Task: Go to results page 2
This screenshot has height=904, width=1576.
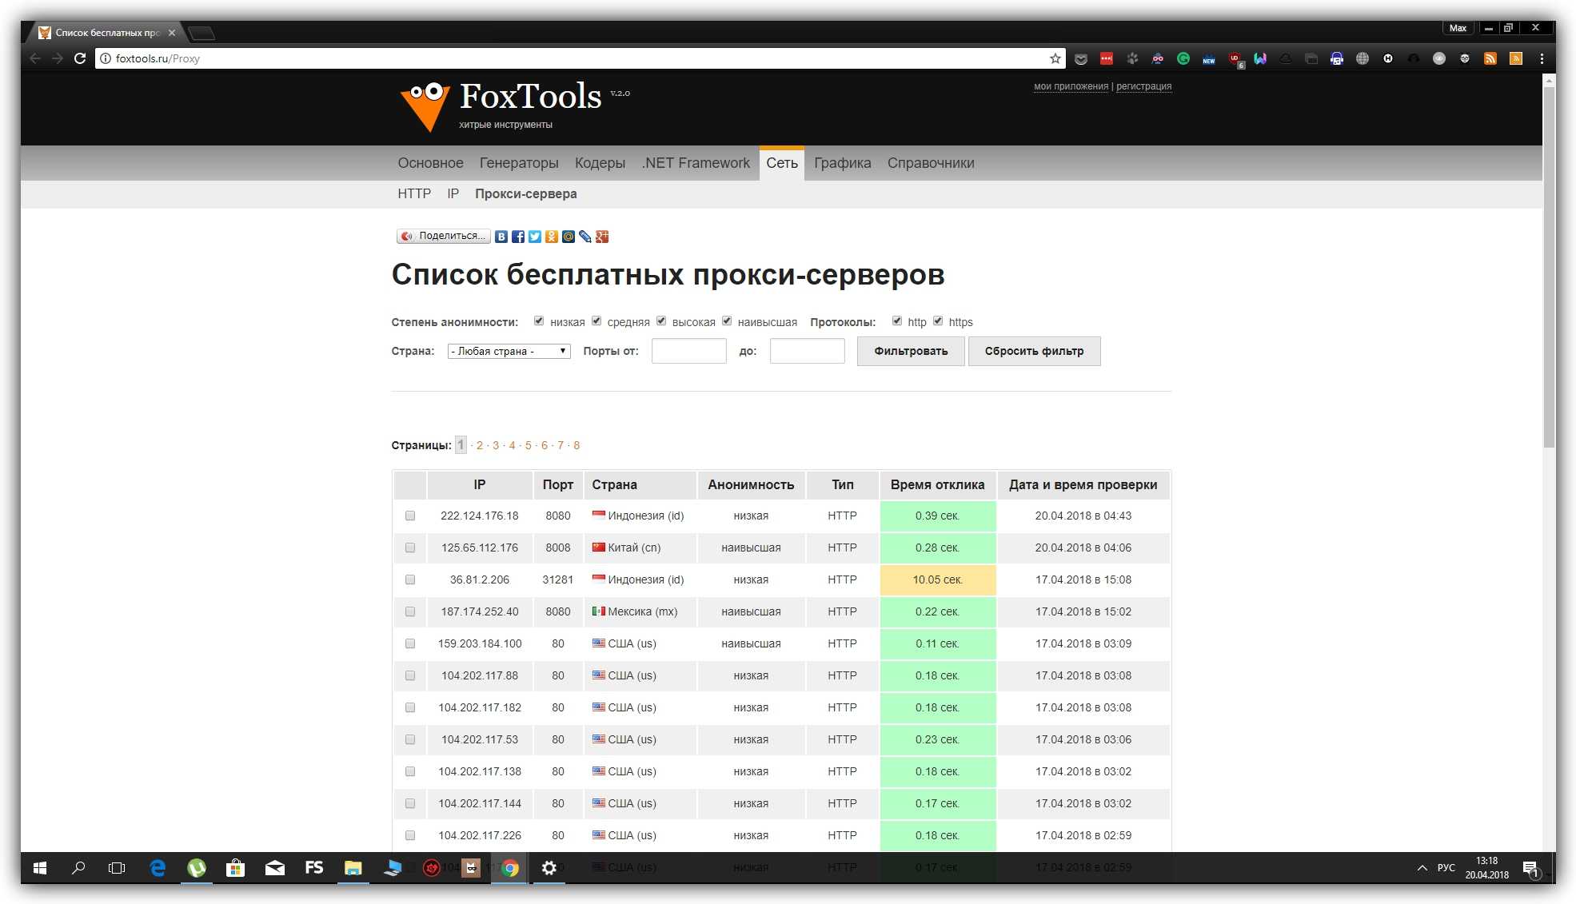Action: tap(480, 446)
